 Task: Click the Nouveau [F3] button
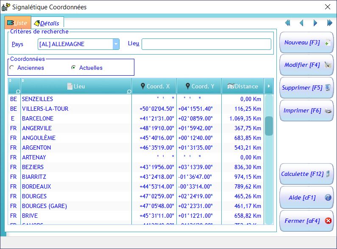[306, 42]
